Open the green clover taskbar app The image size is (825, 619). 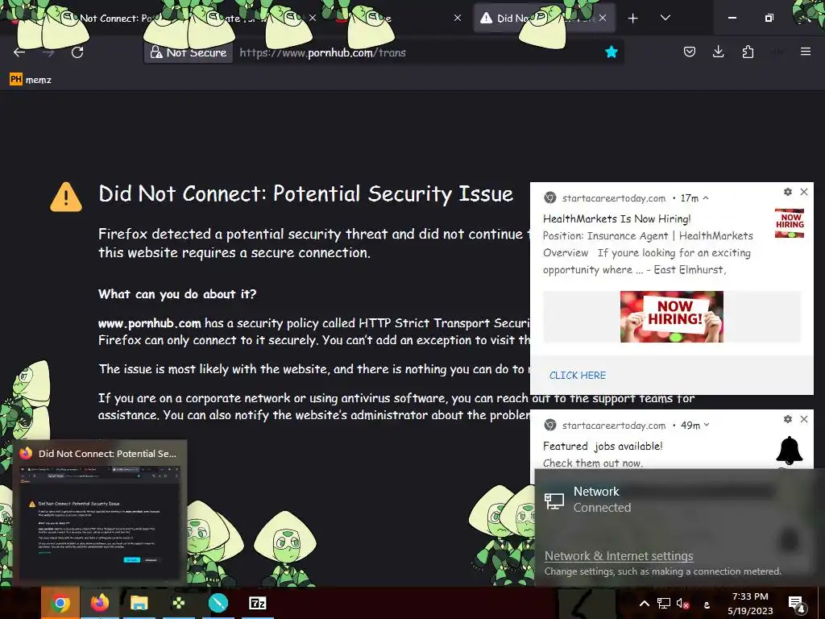178,603
